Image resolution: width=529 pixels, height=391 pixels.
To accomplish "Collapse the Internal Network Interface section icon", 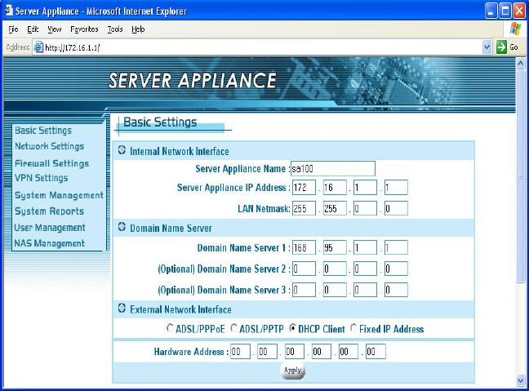I will point(122,151).
